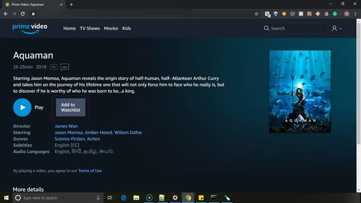View site security lock info
The height and width of the screenshot is (203, 361).
coord(33,14)
